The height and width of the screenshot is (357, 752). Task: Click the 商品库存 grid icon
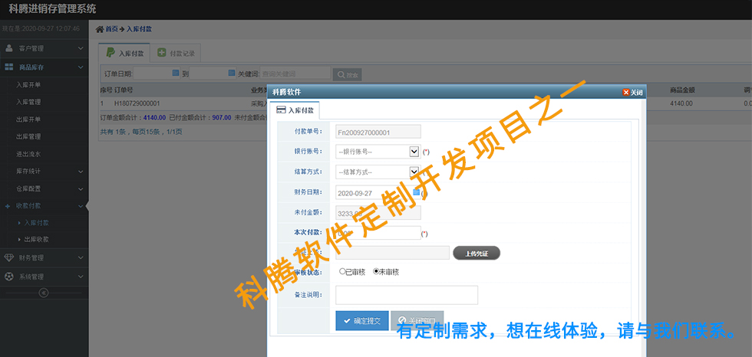point(8,67)
